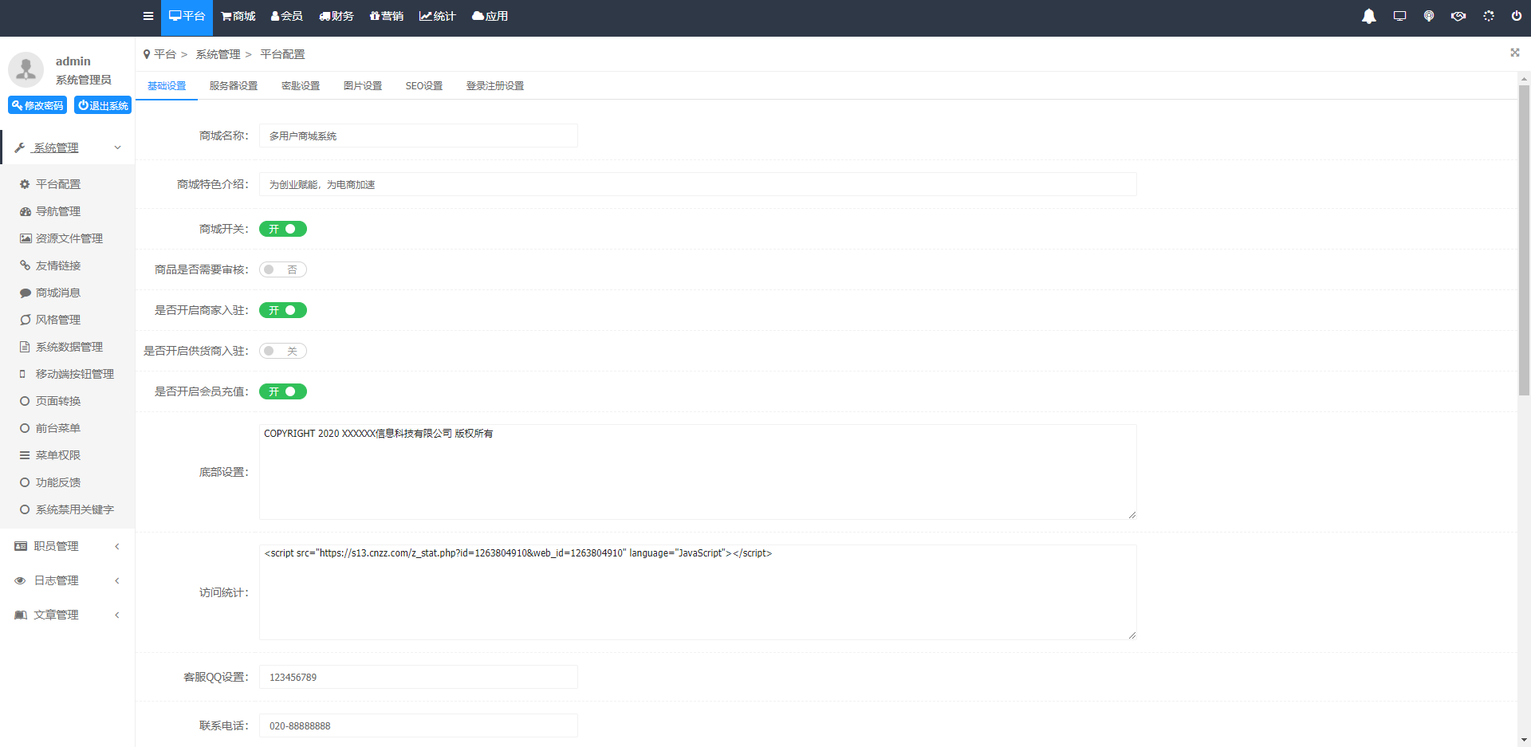The height and width of the screenshot is (747, 1531).
Task: Switch to the 图片设置 tab
Action: click(x=363, y=86)
